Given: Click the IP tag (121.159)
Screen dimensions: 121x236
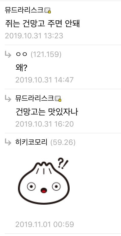Looking at the screenshot, I should pyautogui.click(x=46, y=55).
